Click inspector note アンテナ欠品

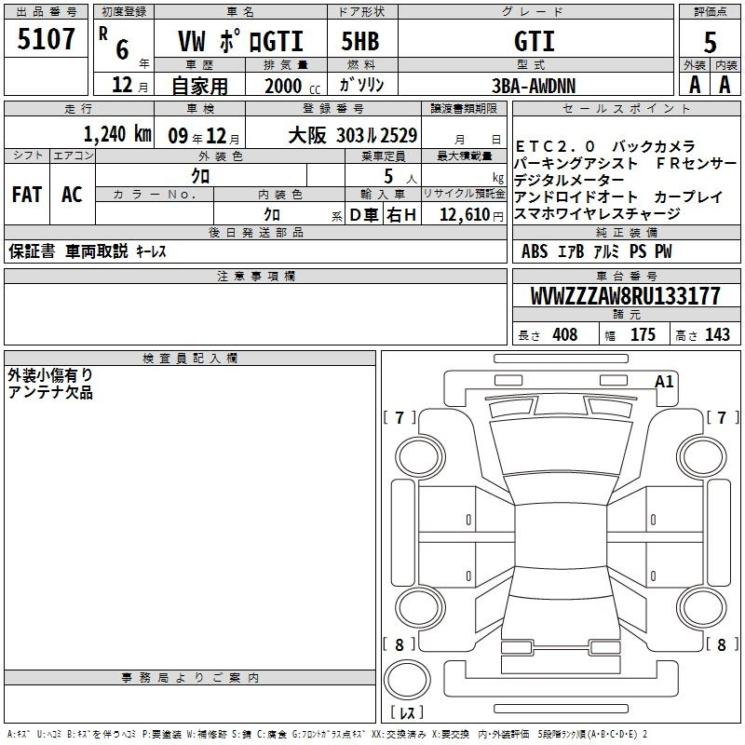click(x=50, y=392)
